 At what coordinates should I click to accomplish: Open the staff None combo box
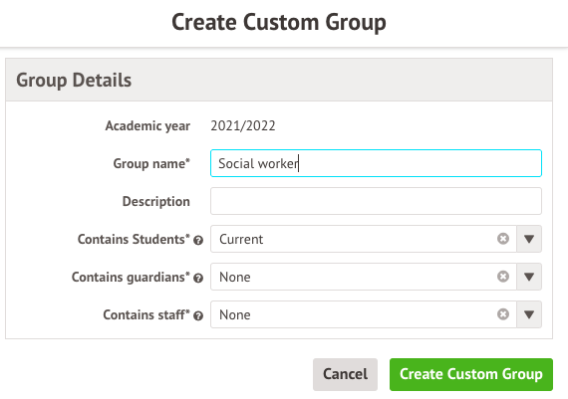363,314
